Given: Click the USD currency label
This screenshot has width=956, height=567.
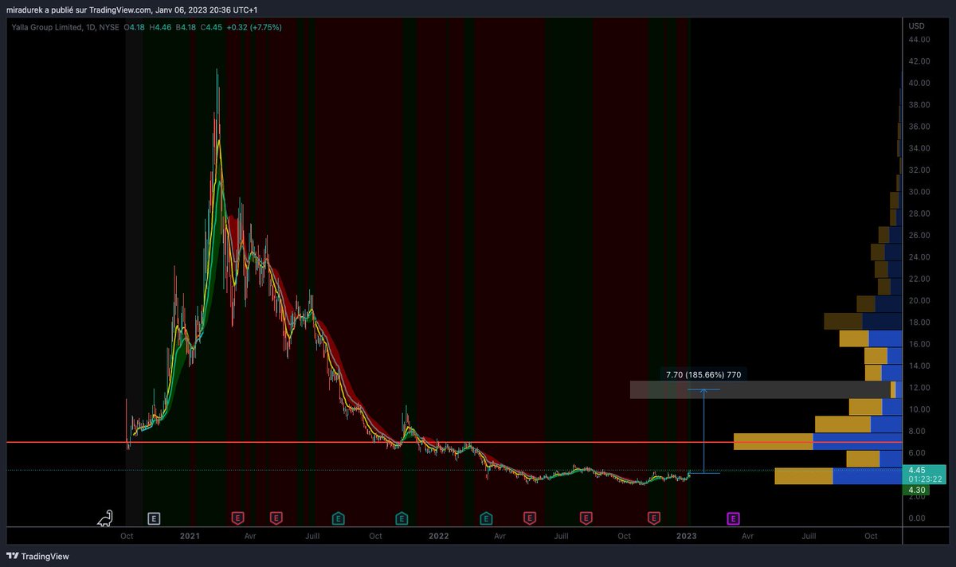Looking at the screenshot, I should [x=916, y=26].
